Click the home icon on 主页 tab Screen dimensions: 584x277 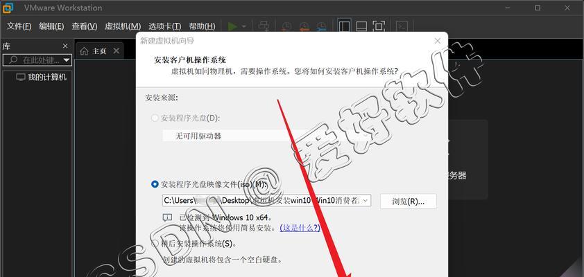tap(84, 51)
